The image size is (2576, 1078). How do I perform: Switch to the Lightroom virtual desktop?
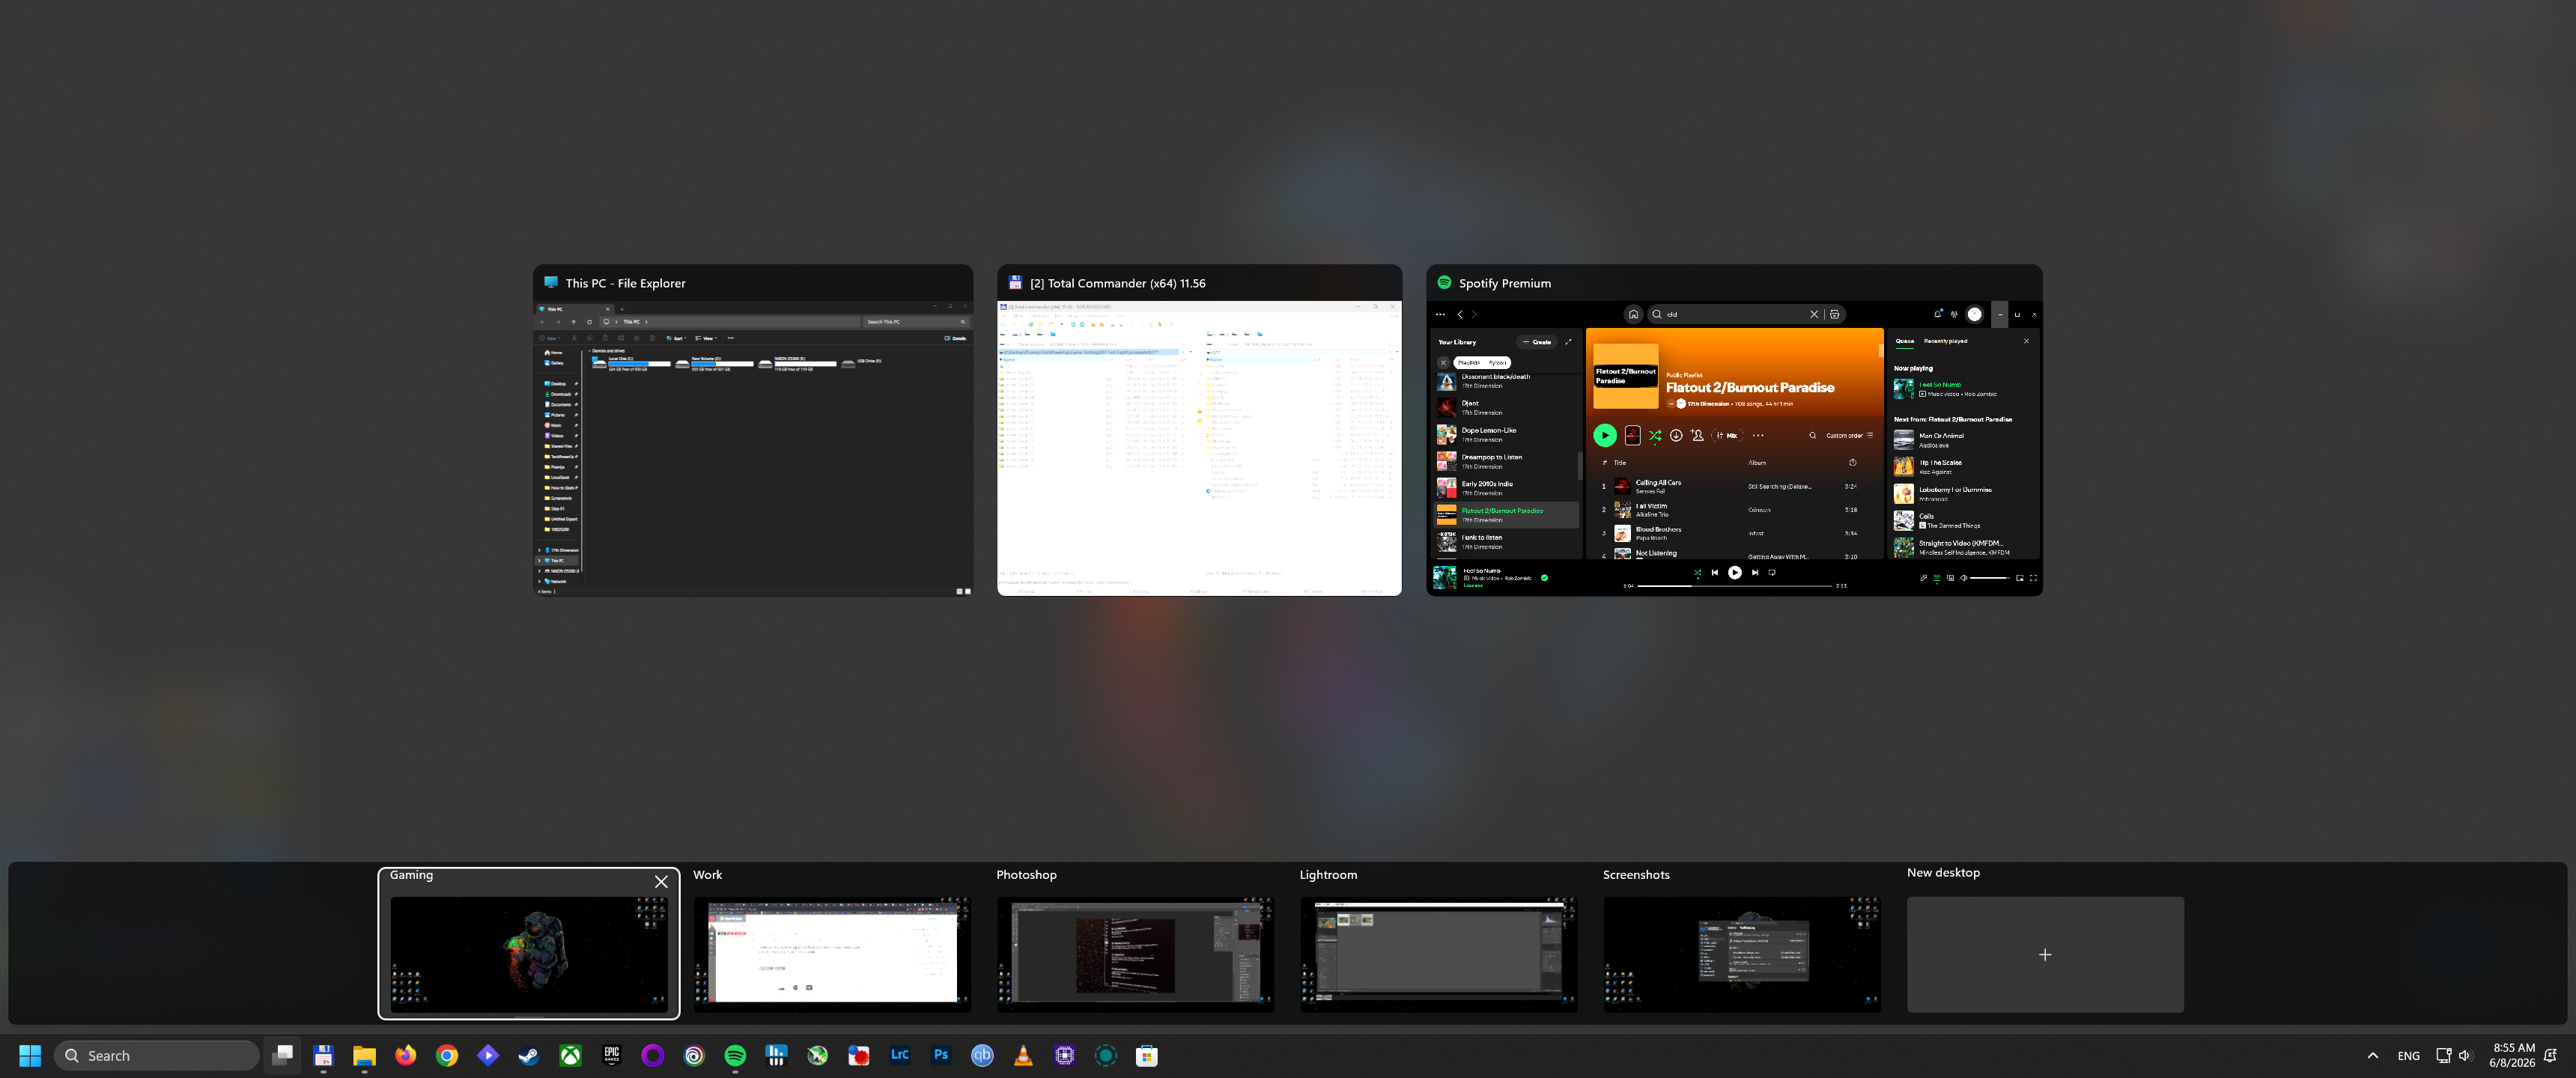[x=1439, y=954]
